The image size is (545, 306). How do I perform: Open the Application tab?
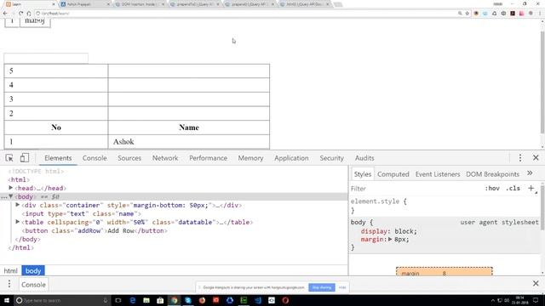click(x=291, y=158)
